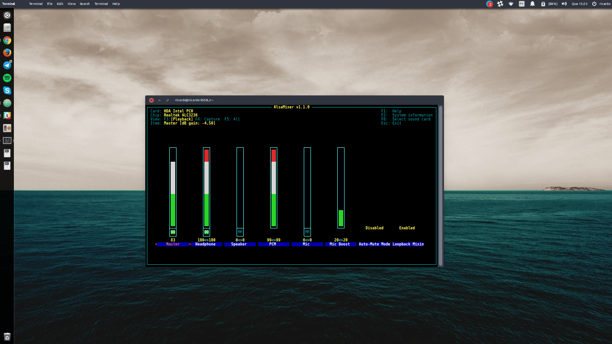Click the terminal window vertical scrollbar
This screenshot has width=612, height=344.
point(440,185)
